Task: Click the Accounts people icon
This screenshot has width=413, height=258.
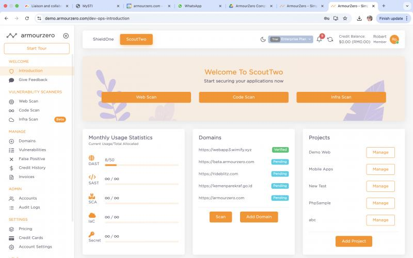Action: pos(11,199)
